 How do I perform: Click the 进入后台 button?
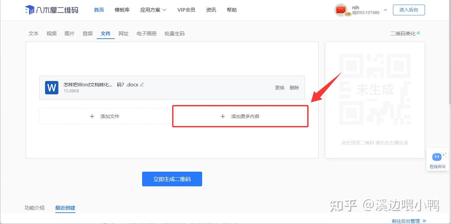pos(409,10)
